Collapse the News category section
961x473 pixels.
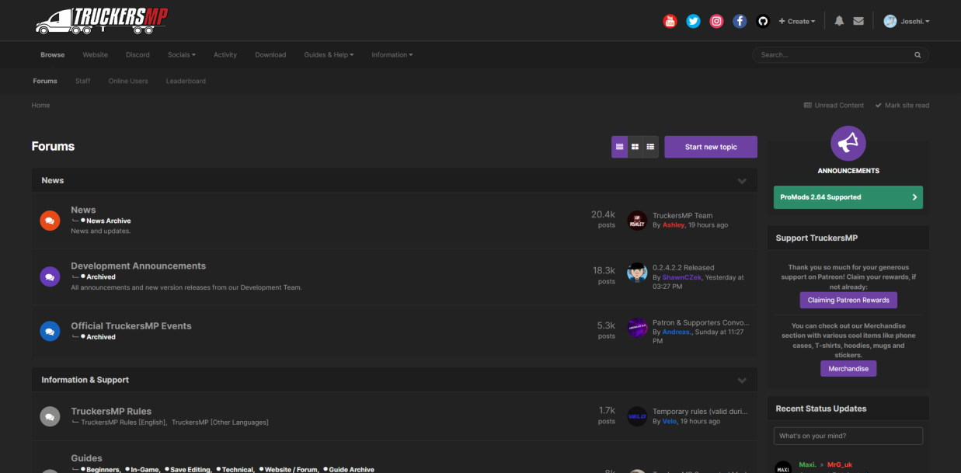click(742, 180)
